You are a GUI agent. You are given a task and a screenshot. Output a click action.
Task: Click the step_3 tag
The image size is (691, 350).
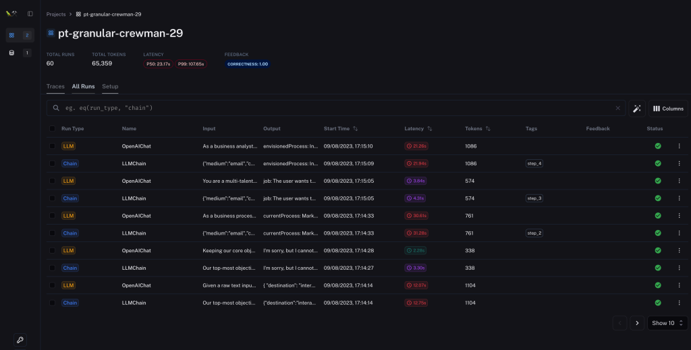[534, 198]
